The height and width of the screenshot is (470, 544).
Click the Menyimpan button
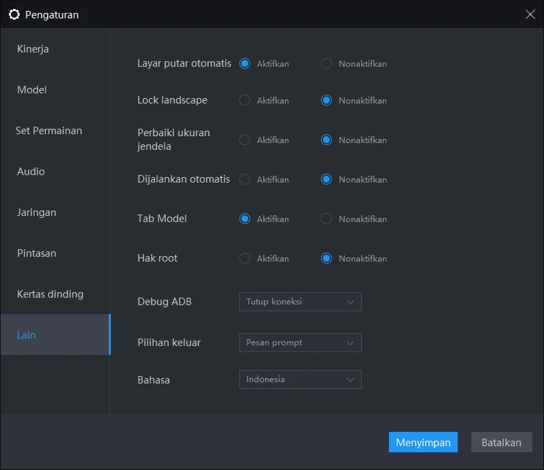[x=423, y=442]
